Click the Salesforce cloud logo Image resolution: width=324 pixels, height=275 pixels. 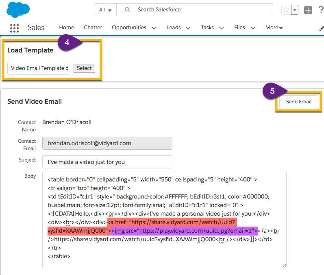click(x=18, y=9)
